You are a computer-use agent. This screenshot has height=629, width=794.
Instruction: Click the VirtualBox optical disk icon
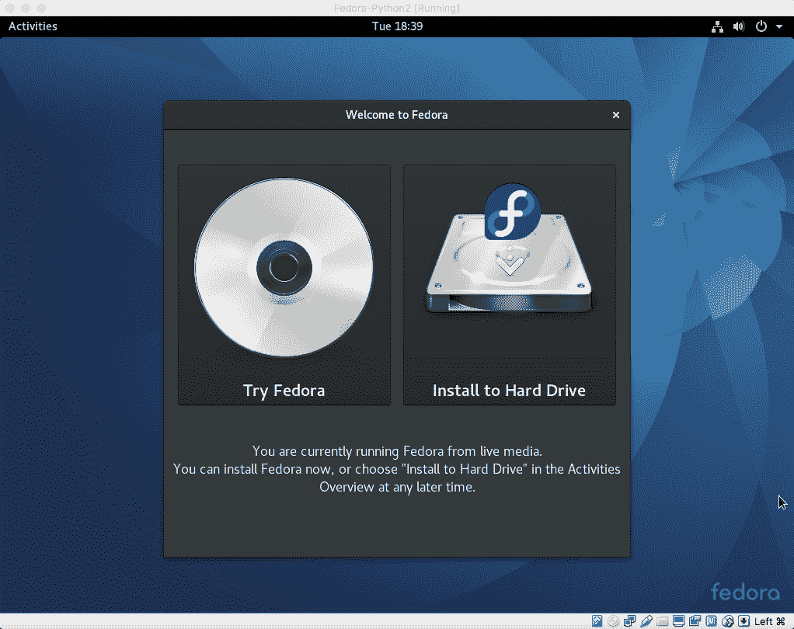click(613, 621)
